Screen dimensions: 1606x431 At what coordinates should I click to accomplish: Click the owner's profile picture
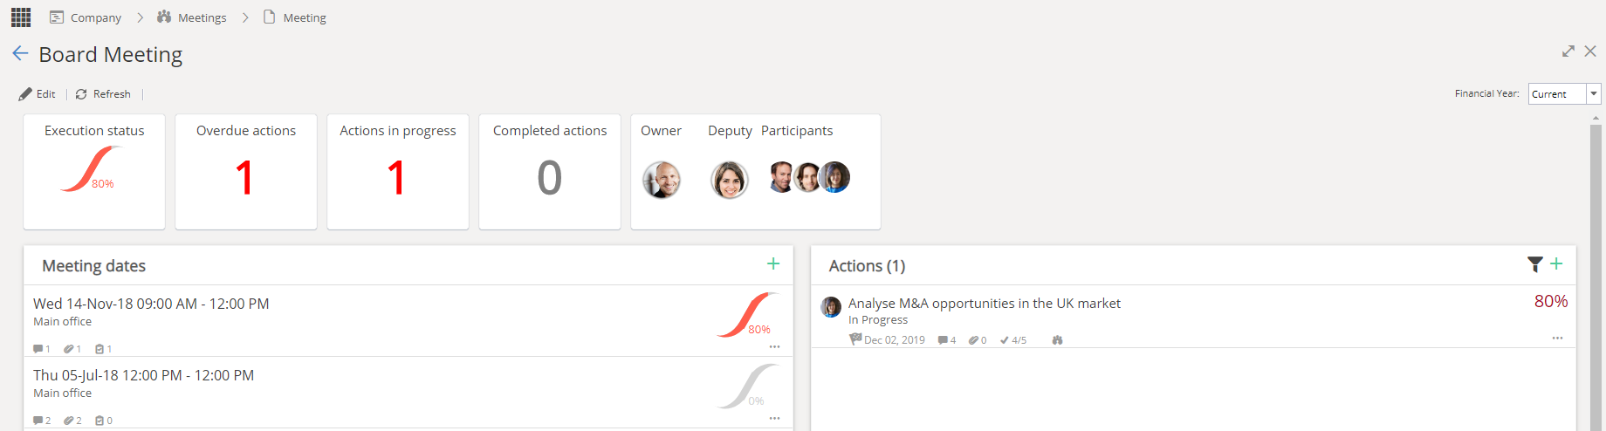coord(662,180)
